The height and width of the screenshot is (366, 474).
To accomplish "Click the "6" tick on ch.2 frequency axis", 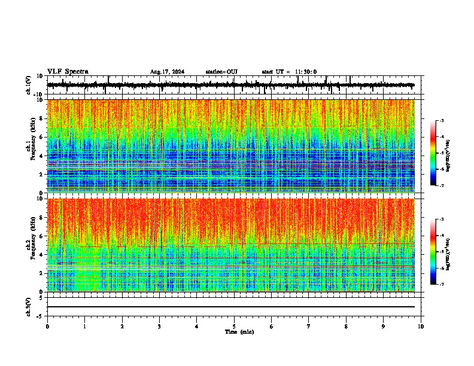I will [x=42, y=236].
